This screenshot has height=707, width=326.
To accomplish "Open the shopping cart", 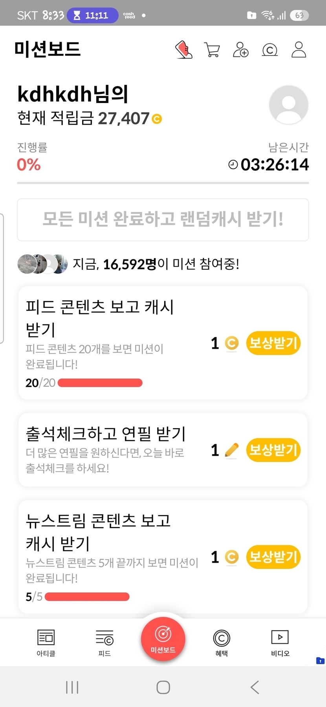I will 212,50.
